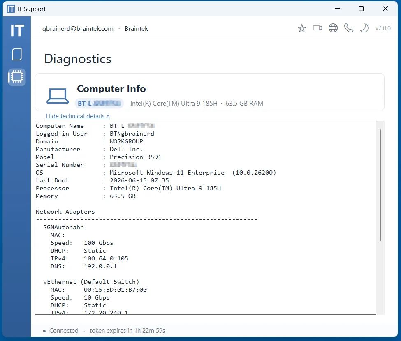Click the MAC address 00:15:5D:01:B7:00
The height and width of the screenshot is (341, 401).
coord(115,290)
